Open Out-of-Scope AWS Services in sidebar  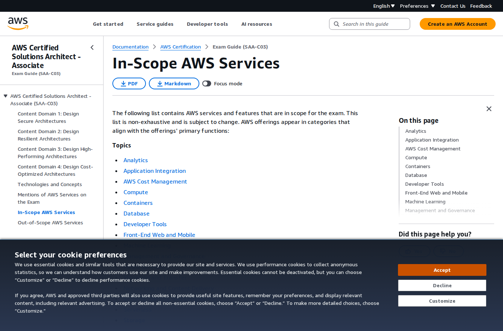click(50, 223)
